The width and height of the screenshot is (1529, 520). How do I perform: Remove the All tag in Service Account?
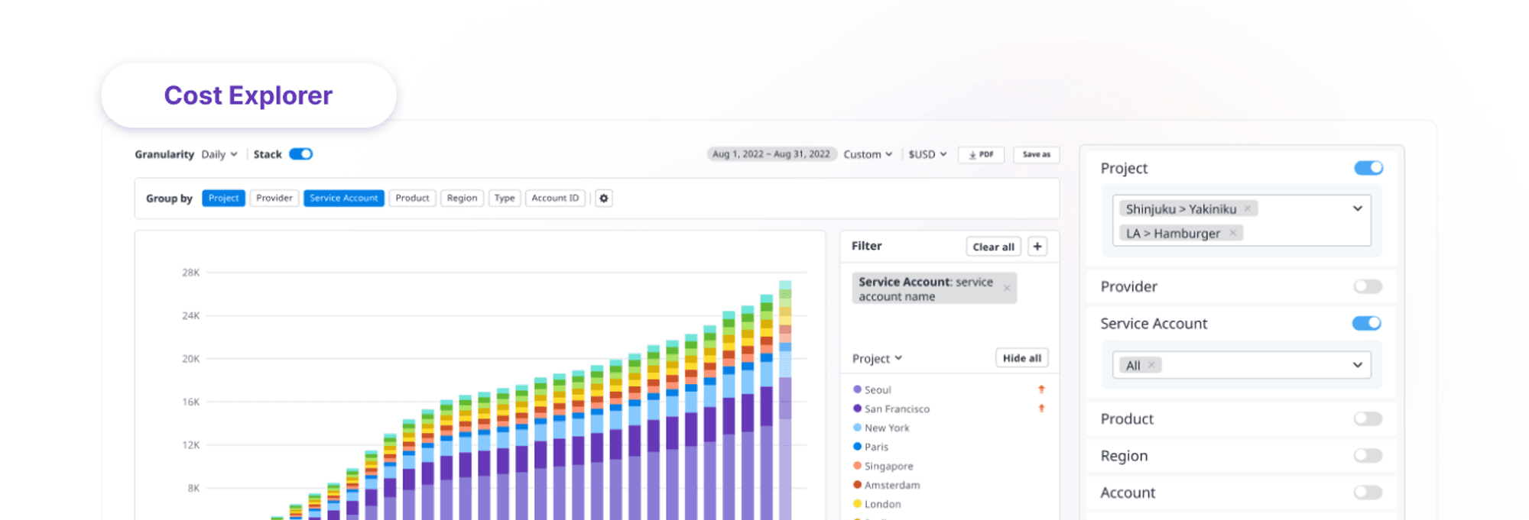pyautogui.click(x=1151, y=365)
